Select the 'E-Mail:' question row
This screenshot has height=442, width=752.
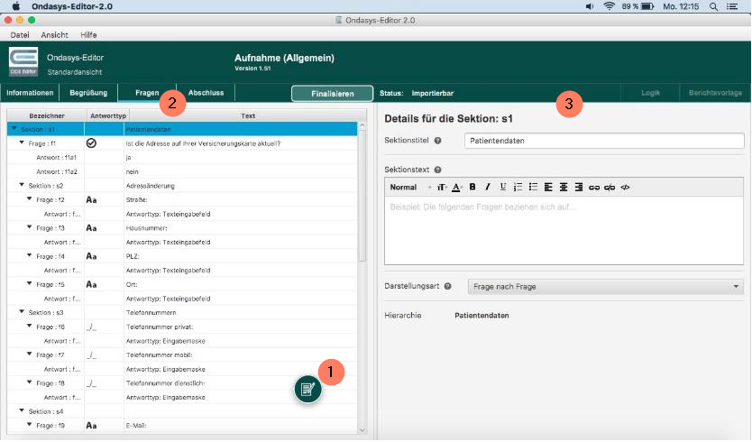click(x=182, y=426)
